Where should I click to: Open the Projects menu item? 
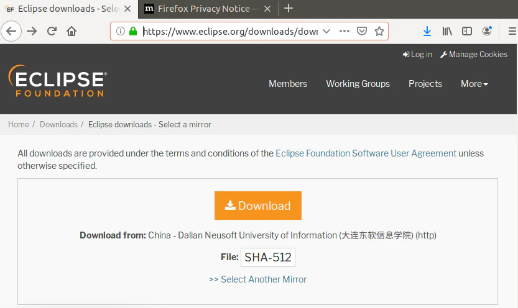[425, 84]
